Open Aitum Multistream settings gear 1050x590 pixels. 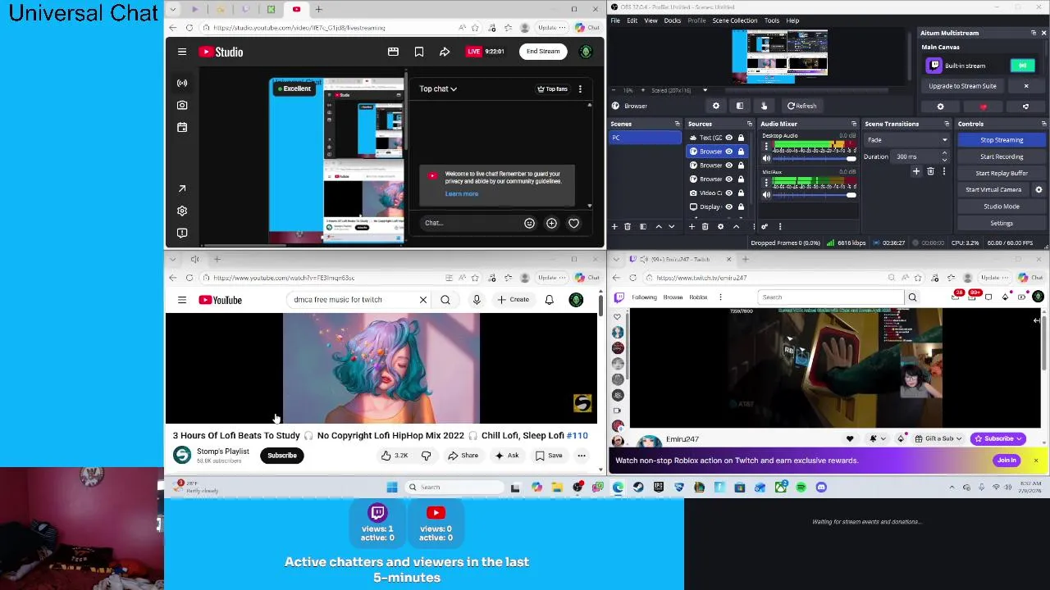(x=940, y=107)
